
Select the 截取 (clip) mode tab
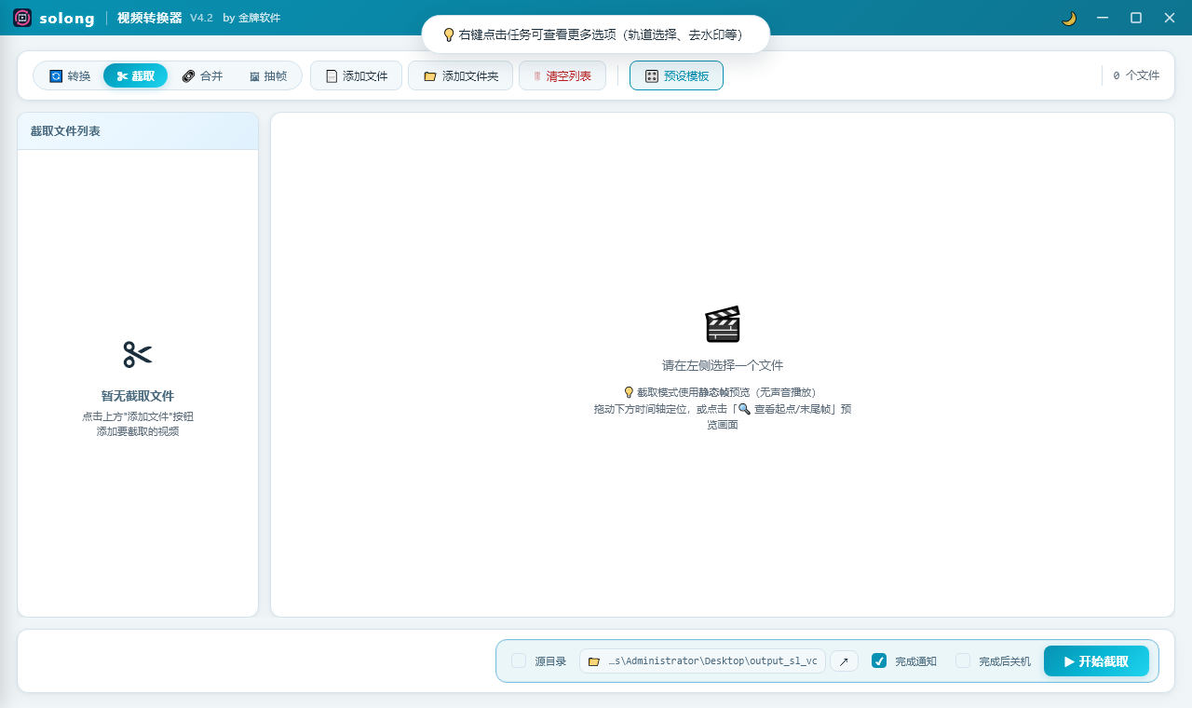point(136,76)
